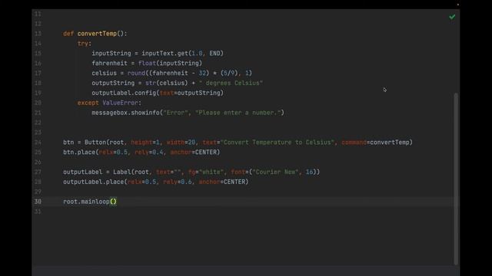The height and width of the screenshot is (276, 492).
Task: Click float(inputString) on line 16
Action: (170, 63)
